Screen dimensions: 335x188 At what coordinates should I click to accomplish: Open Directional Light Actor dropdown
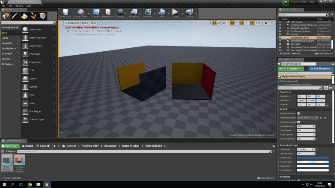[308, 118]
